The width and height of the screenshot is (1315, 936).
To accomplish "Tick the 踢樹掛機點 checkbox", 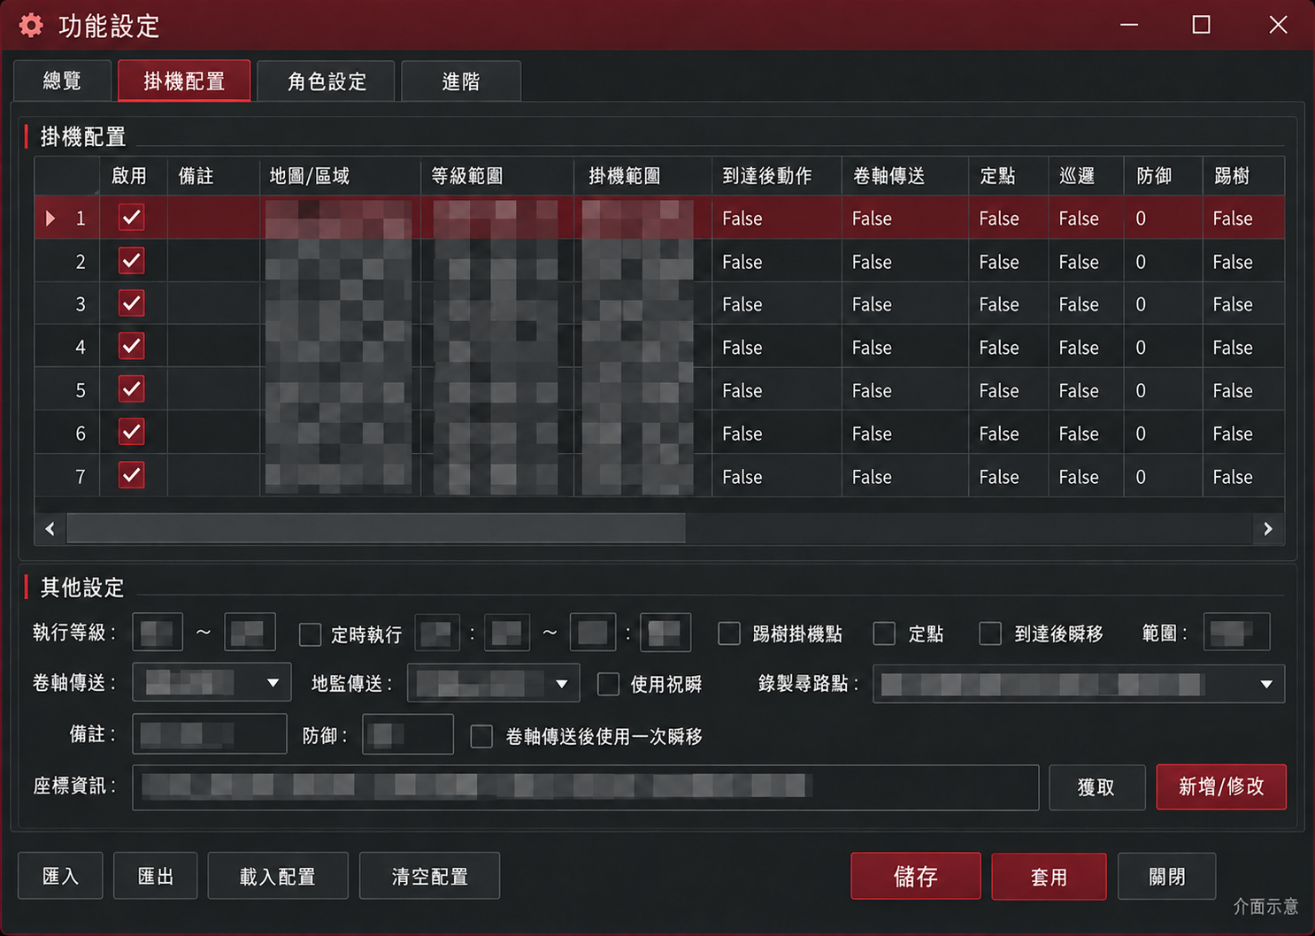I will pos(729,633).
